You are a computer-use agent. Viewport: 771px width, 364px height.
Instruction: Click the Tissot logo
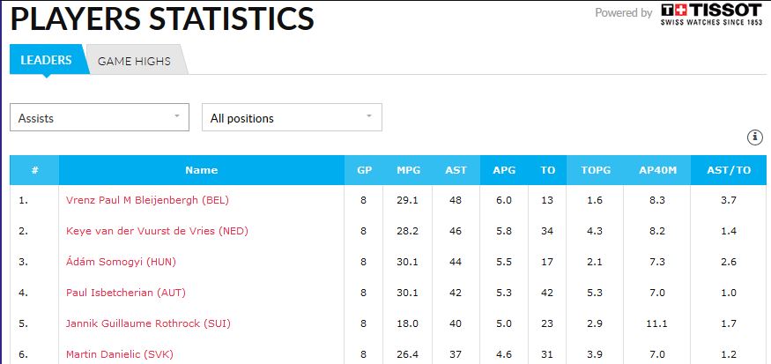pyautogui.click(x=711, y=14)
